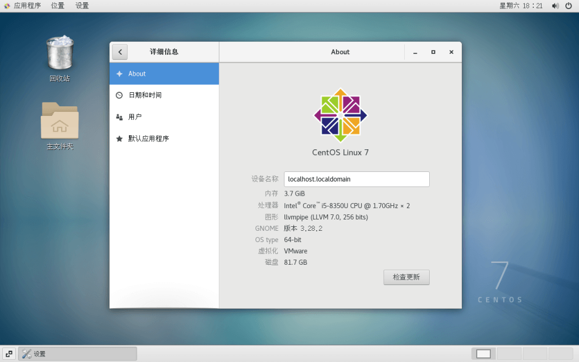
Task: Click the sparkle icon beside About
Action: click(x=119, y=74)
